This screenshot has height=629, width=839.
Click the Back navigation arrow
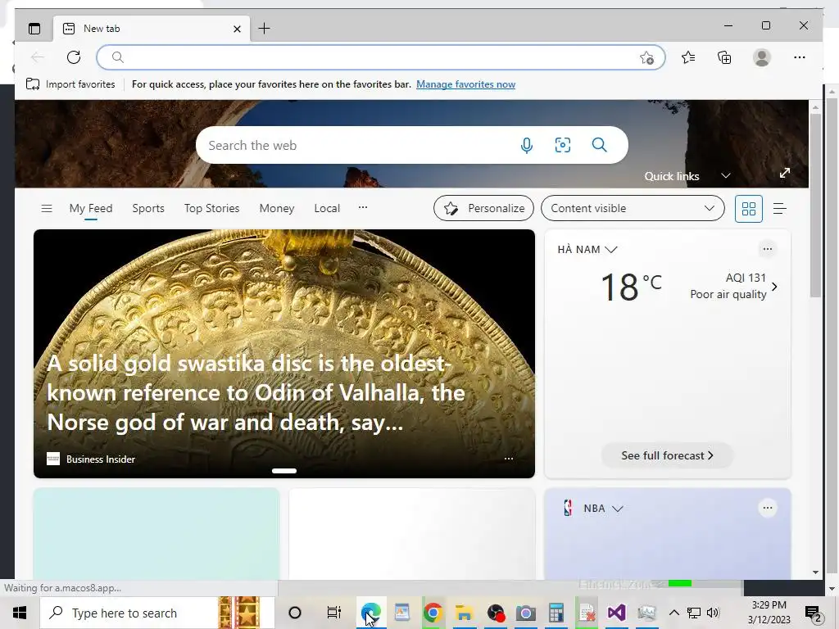pyautogui.click(x=37, y=57)
